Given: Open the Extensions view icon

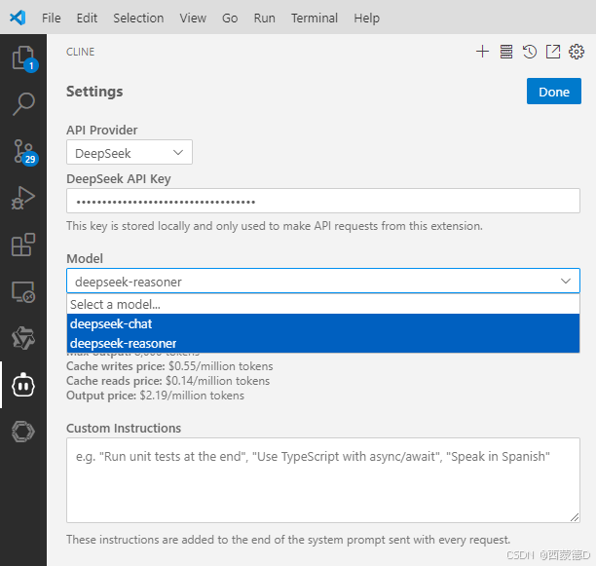Looking at the screenshot, I should coord(23,245).
